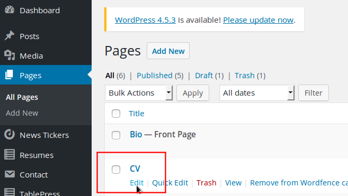
Task: Click the Media camera icon
Action: (x=10, y=55)
